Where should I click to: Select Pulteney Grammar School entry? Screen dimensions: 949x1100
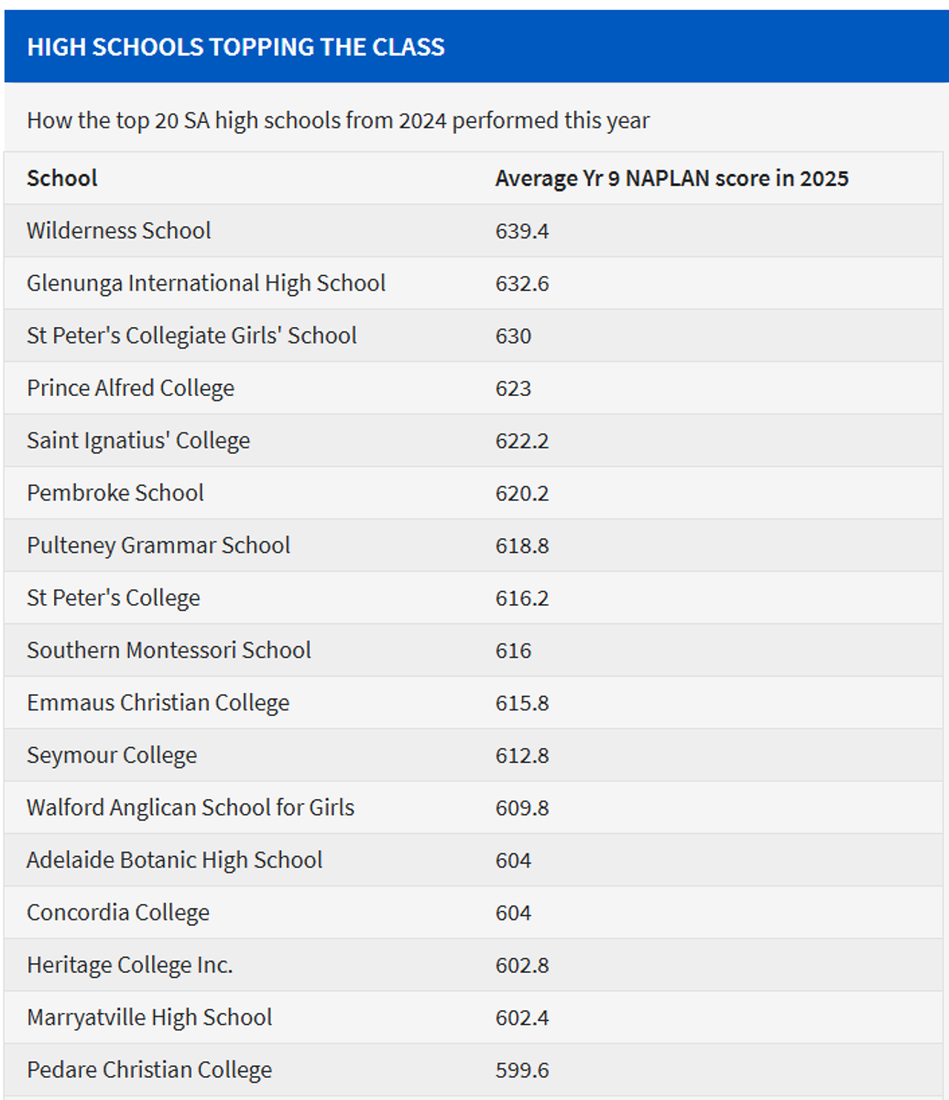coord(158,545)
